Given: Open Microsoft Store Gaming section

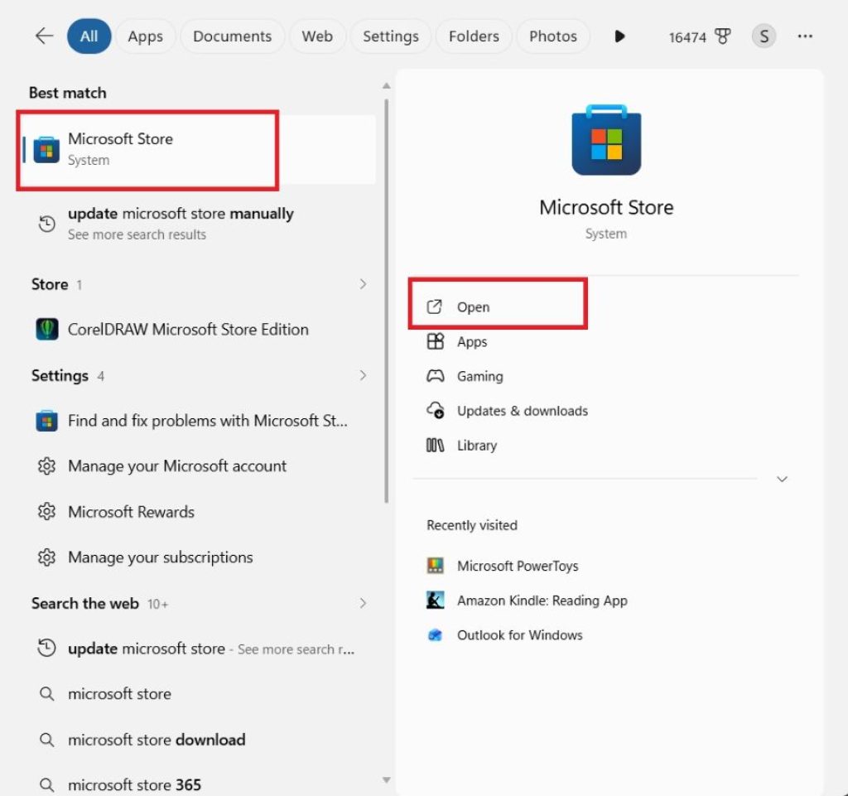Looking at the screenshot, I should pyautogui.click(x=479, y=376).
